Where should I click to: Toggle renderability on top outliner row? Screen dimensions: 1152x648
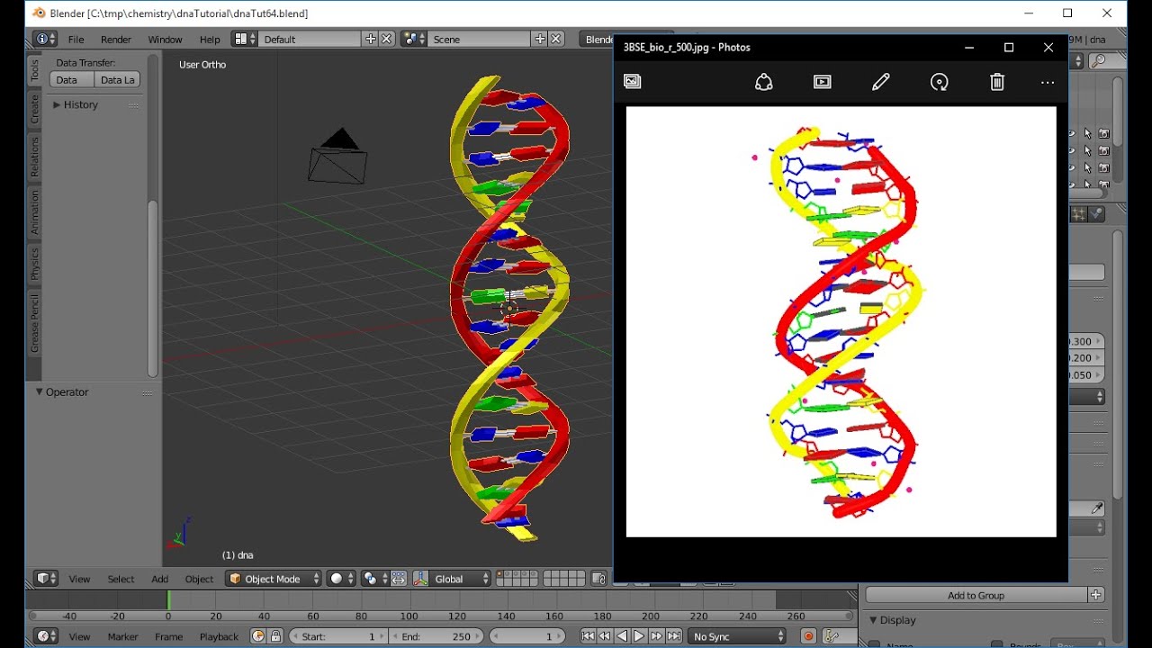click(x=1103, y=133)
